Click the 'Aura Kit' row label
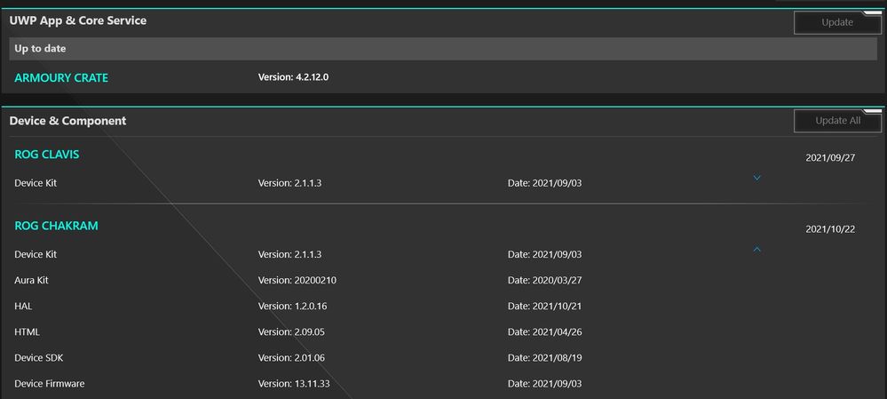 point(31,280)
